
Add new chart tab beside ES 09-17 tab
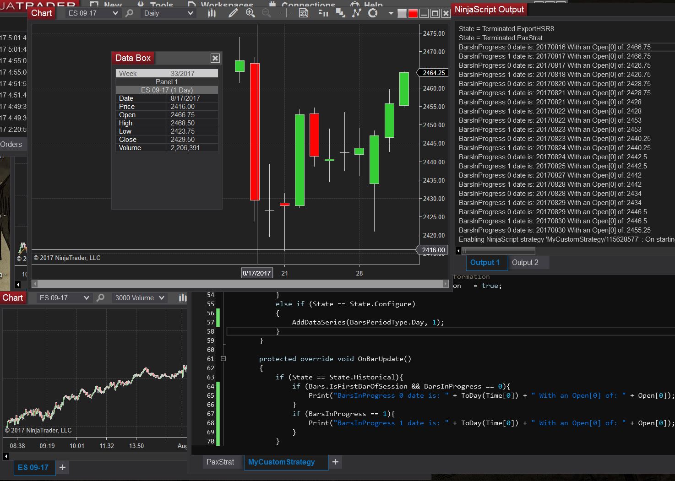click(x=63, y=467)
